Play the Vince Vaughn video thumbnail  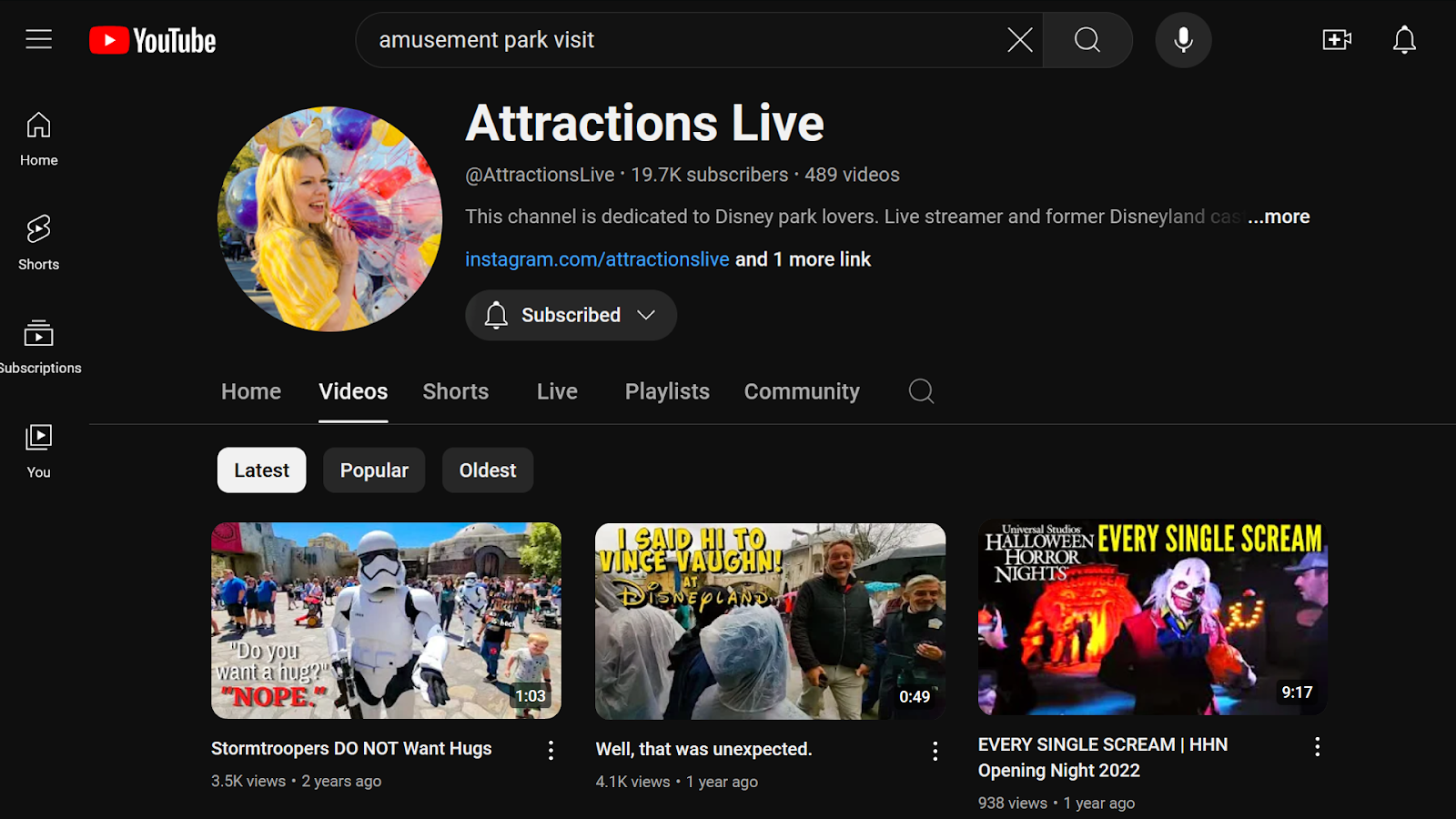point(770,621)
